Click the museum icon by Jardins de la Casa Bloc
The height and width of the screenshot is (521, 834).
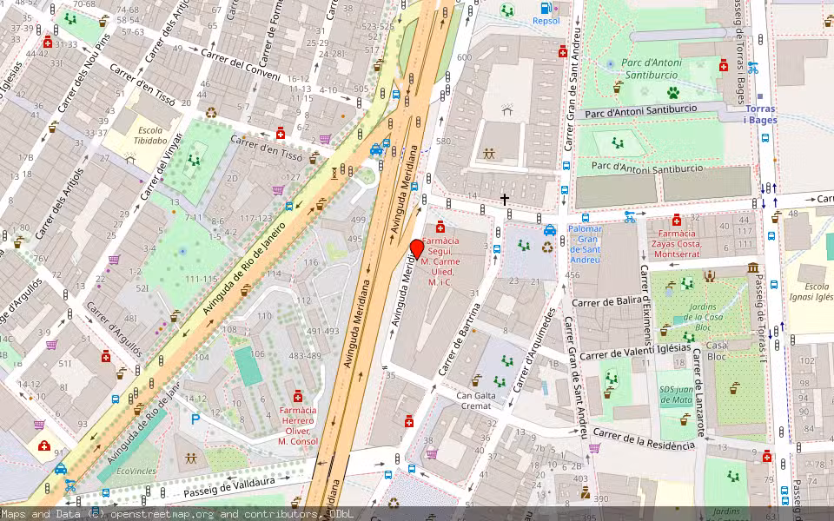752,267
